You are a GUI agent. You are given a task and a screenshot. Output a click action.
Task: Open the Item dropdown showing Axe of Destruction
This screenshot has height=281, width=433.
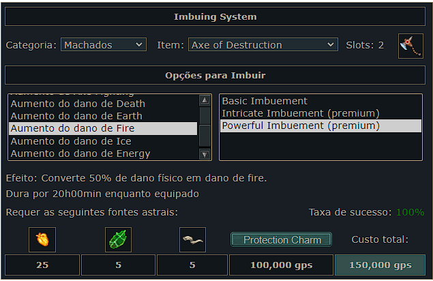point(263,45)
